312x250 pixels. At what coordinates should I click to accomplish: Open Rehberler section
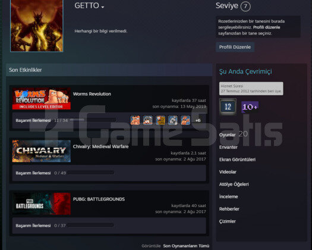pyautogui.click(x=229, y=209)
